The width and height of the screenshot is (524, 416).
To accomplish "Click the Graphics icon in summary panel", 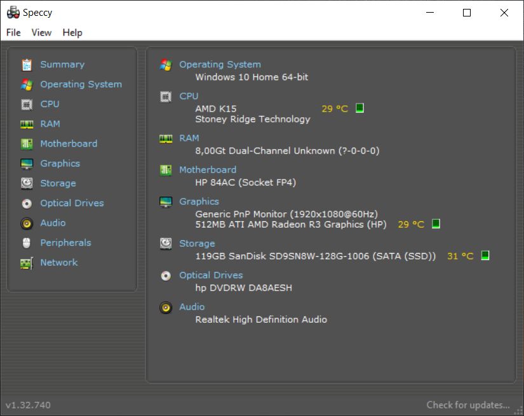I will pos(166,202).
